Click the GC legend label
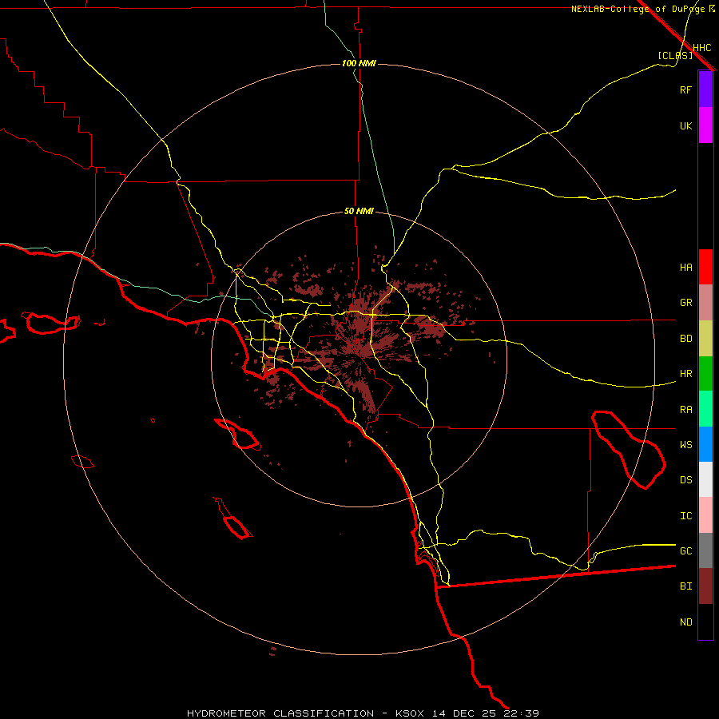The height and width of the screenshot is (719, 719). (x=686, y=551)
